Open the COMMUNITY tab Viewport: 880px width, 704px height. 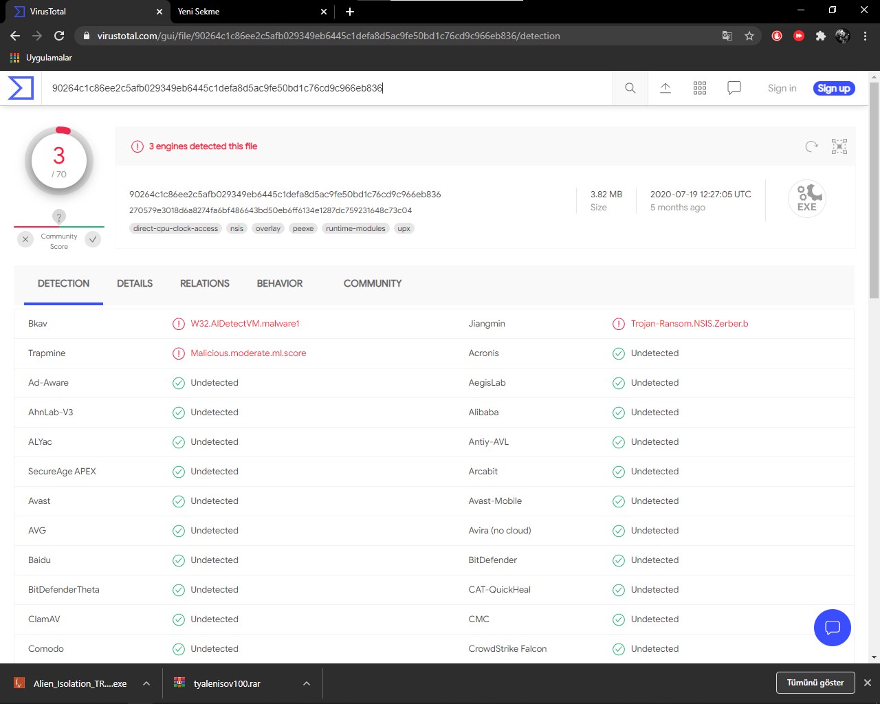[373, 283]
